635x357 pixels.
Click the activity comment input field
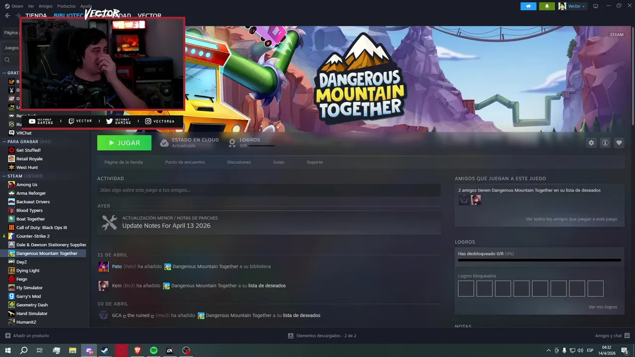pos(269,190)
